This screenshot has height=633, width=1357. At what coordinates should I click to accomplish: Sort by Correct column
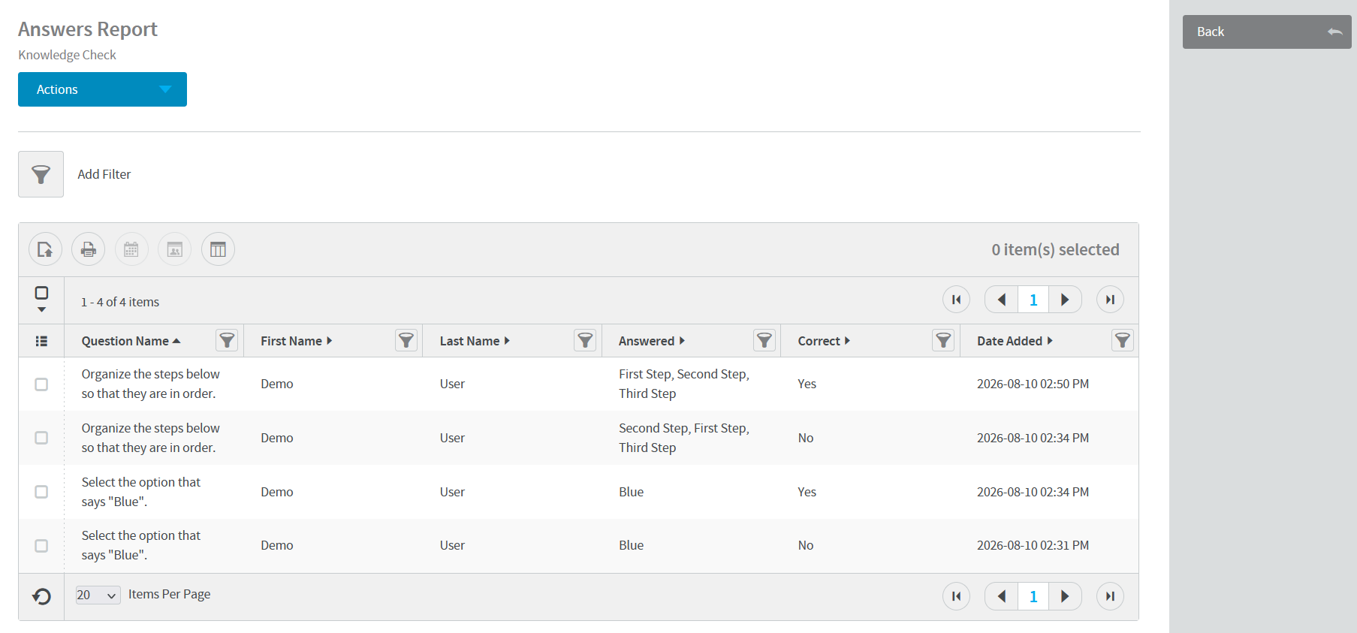coord(824,341)
